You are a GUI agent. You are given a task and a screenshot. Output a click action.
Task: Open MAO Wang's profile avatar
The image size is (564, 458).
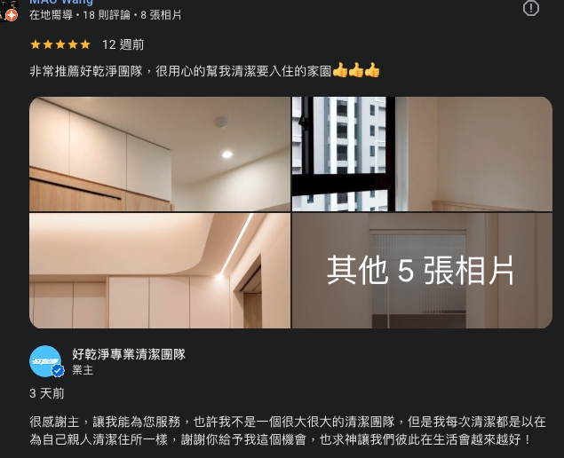point(8,10)
